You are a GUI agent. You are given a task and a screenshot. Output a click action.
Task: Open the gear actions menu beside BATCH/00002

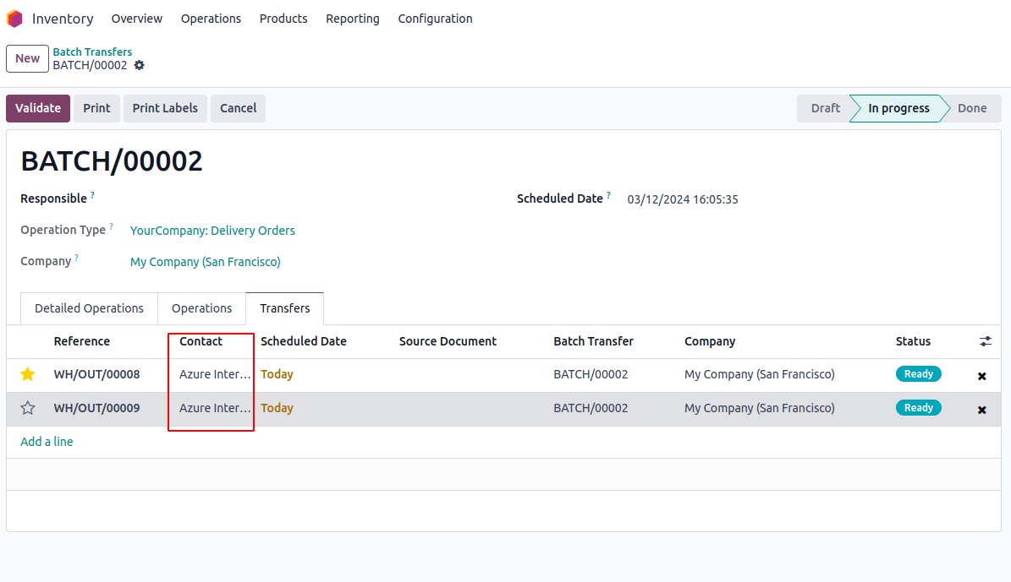tap(140, 65)
